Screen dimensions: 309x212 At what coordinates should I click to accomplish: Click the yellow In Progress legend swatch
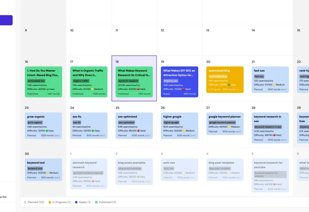click(x=50, y=202)
